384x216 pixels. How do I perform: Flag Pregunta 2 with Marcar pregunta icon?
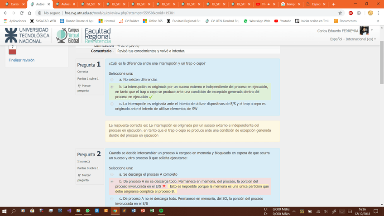(x=80, y=175)
